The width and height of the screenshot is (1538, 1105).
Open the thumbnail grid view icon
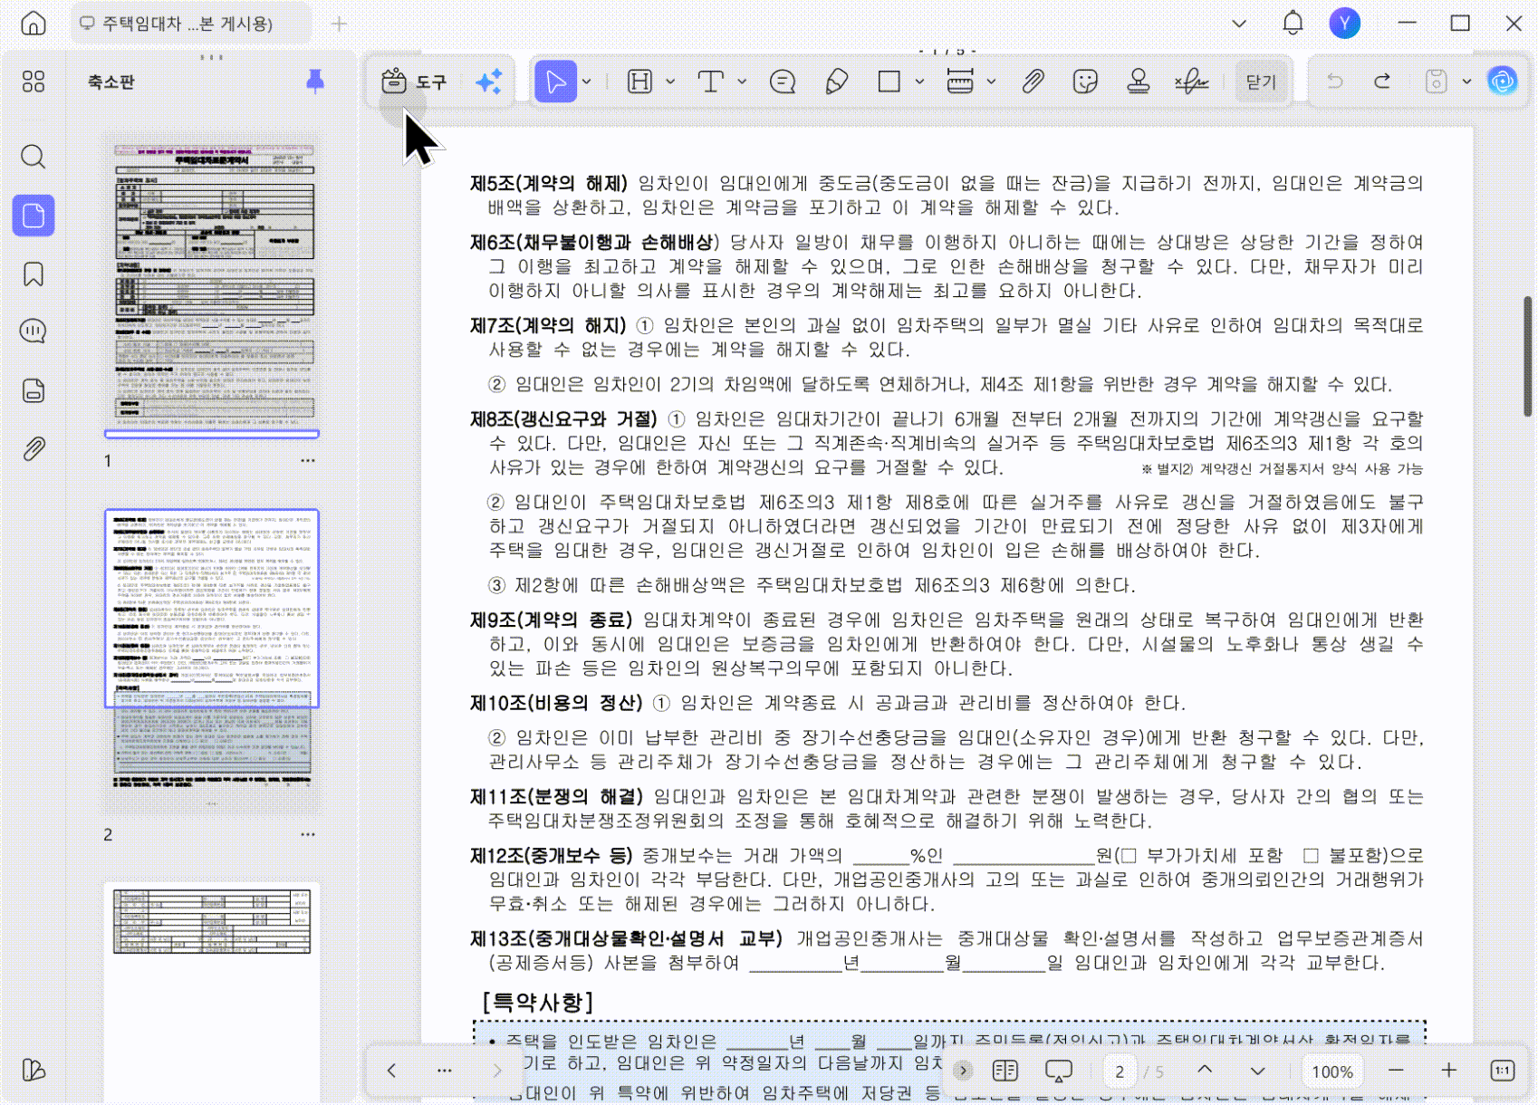tap(34, 82)
